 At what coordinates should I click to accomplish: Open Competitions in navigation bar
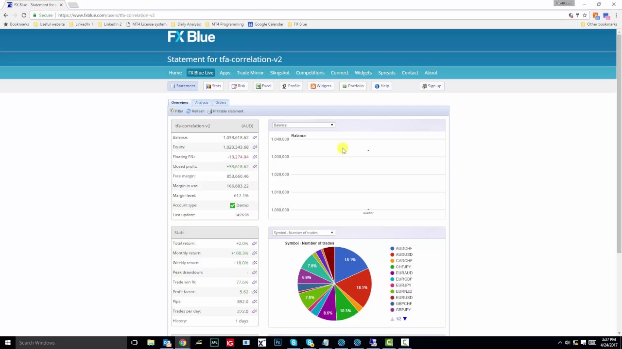click(310, 73)
